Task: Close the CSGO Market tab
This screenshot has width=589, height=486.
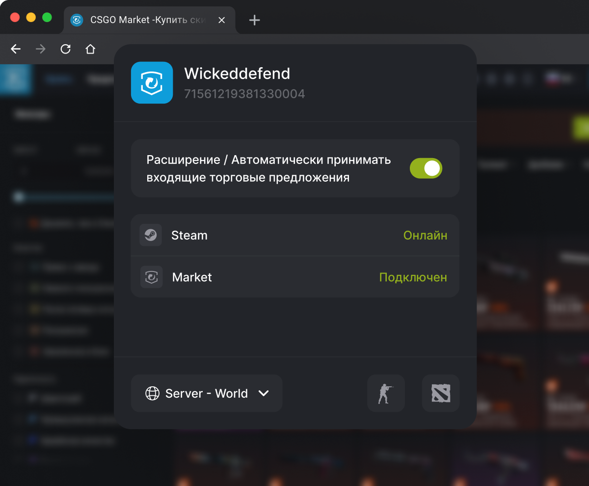Action: (221, 20)
